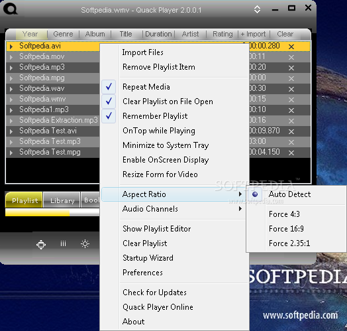
Task: Play Softpedia.mpg with its arrow icon
Action: (11, 78)
